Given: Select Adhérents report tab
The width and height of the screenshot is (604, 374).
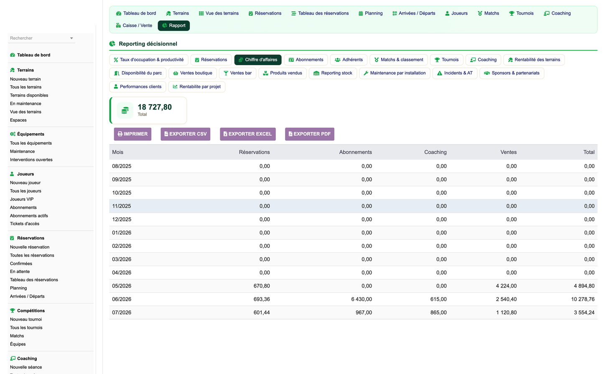Looking at the screenshot, I should pyautogui.click(x=349, y=60).
